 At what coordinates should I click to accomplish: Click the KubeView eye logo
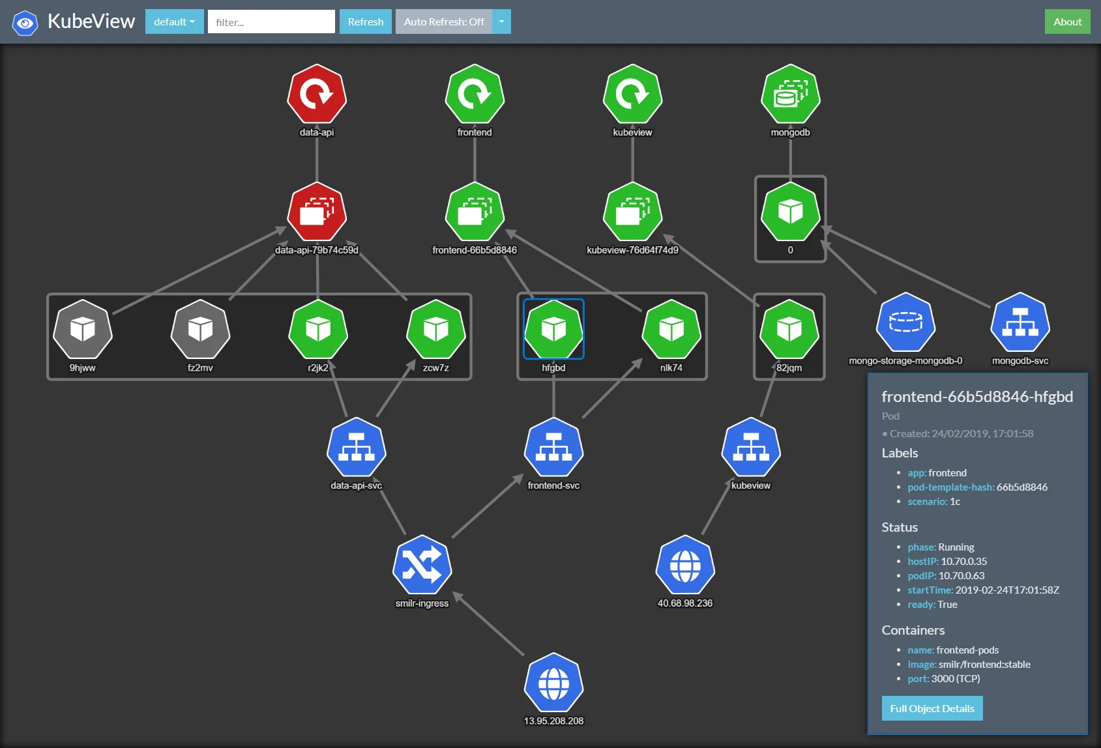(x=25, y=23)
